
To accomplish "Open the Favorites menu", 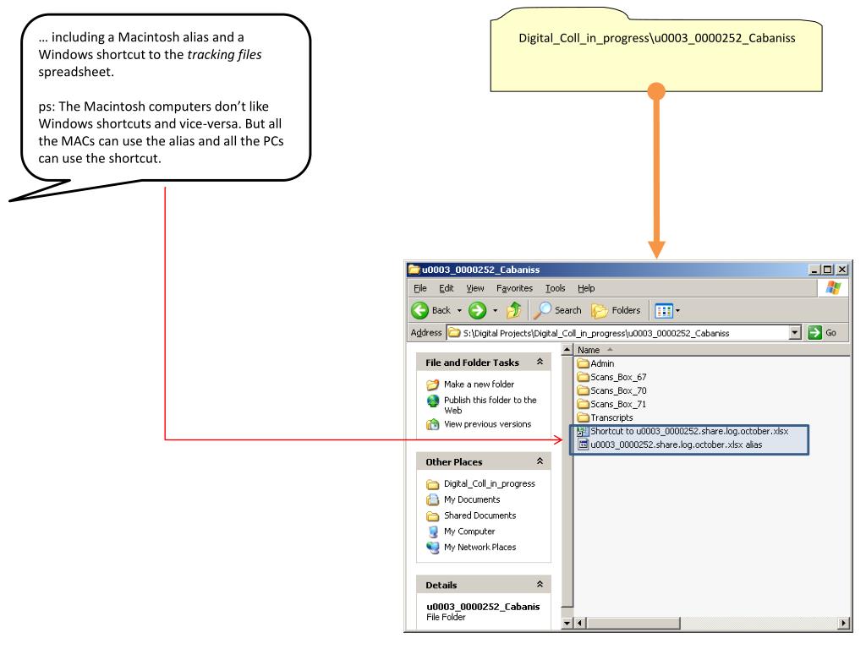I will click(x=515, y=288).
